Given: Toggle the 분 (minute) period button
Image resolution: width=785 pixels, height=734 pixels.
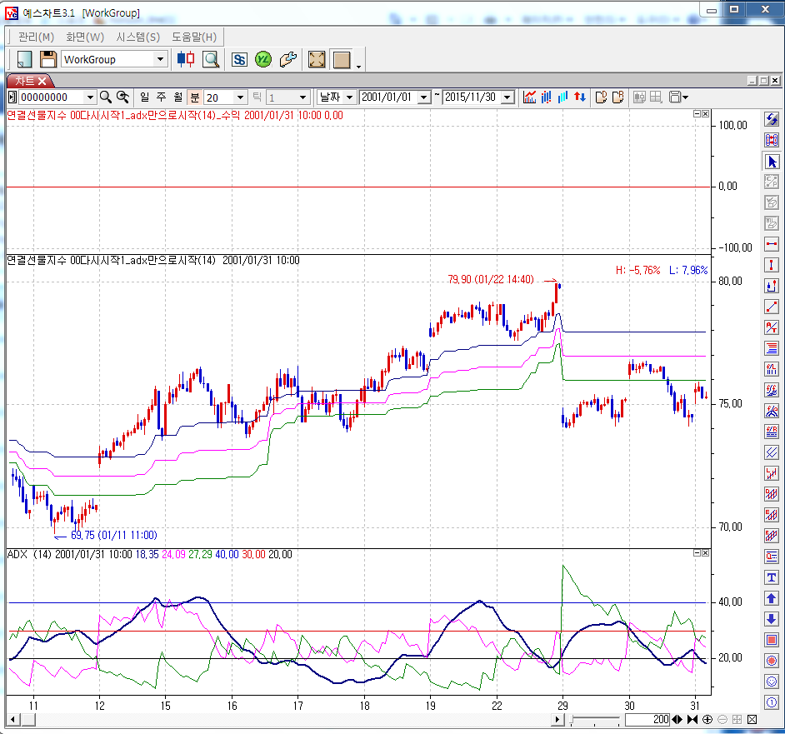Looking at the screenshot, I should 195,97.
